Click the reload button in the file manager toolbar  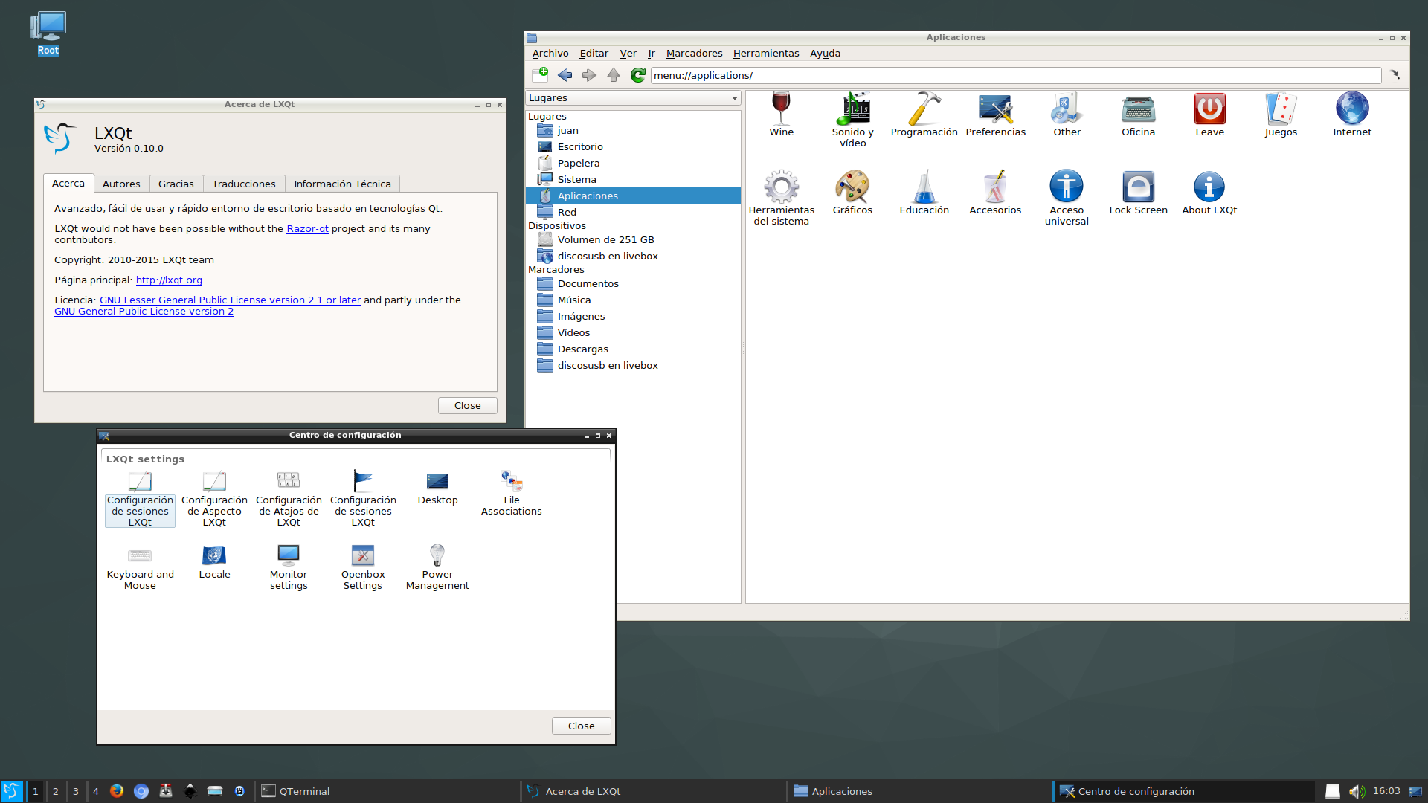pos(637,75)
